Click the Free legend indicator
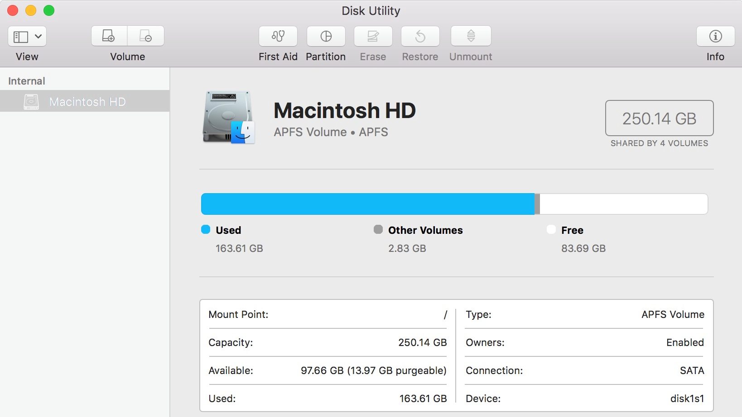The image size is (742, 417). 551,229
